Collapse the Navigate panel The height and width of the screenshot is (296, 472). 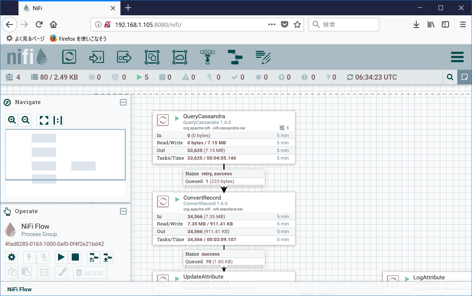(x=123, y=102)
